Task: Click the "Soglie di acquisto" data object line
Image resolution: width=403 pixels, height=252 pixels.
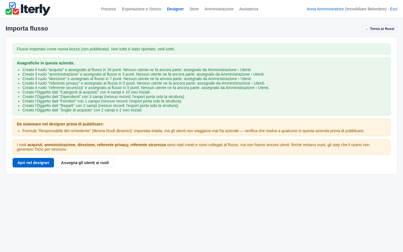Action: tap(82, 110)
